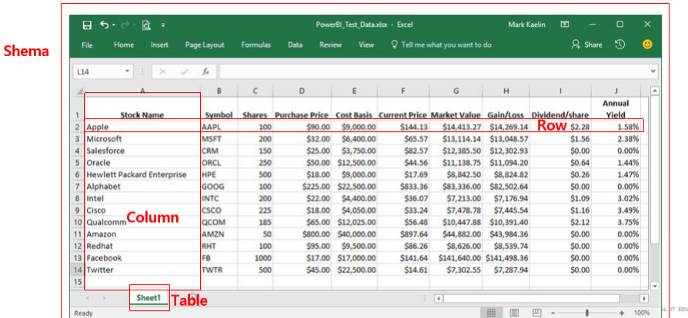Open Ribbon Display Options icon
Viewport: 688px width, 318px height.
tap(565, 25)
